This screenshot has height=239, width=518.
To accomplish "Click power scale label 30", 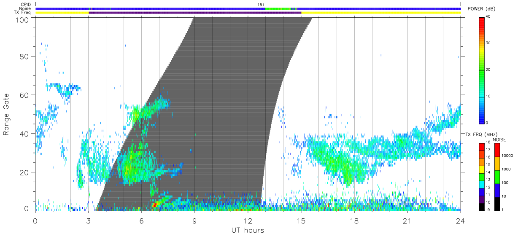I will [x=487, y=43].
